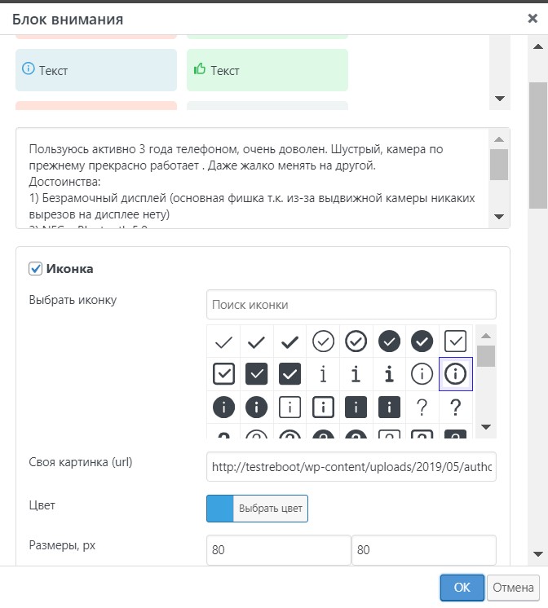The width and height of the screenshot is (548, 608).
Task: Select the boldest plain checkmark icon
Action: (290, 341)
